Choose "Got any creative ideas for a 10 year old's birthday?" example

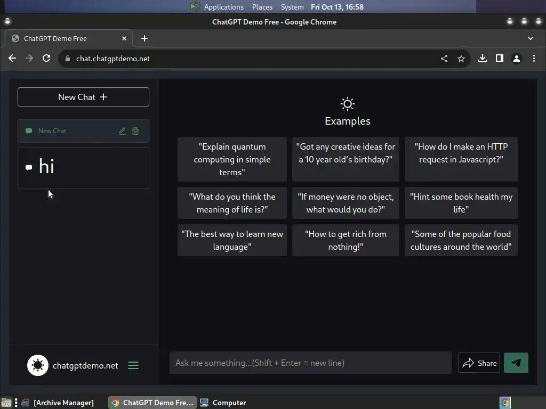click(346, 159)
